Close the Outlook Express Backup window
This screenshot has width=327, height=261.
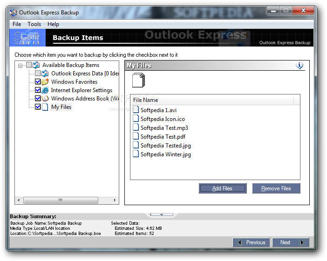pyautogui.click(x=303, y=10)
